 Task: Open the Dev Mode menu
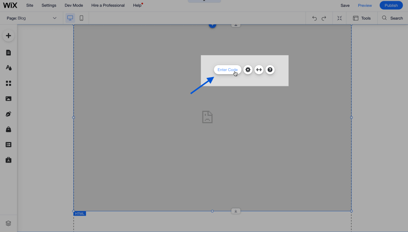coord(74,6)
